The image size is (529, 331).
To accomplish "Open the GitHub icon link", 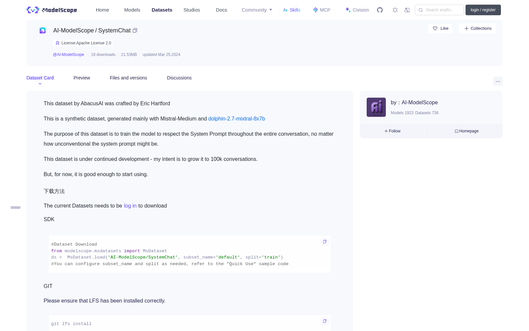I will (x=380, y=10).
